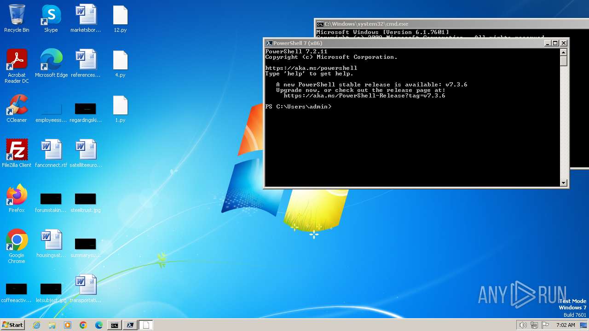Open cmd.exe window system menu icon
This screenshot has width=589, height=331.
320,24
